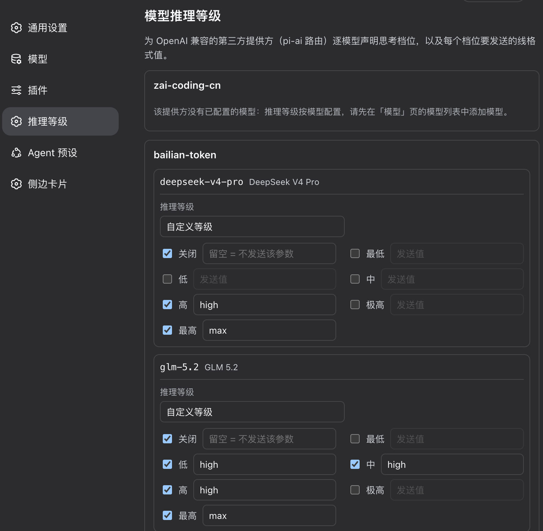Enable 低 level for deepseek-v4-pro

[x=167, y=279]
